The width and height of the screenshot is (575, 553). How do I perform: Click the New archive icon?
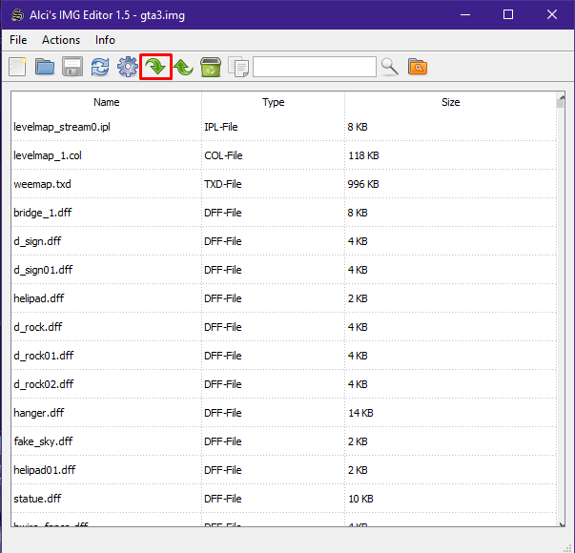click(17, 67)
